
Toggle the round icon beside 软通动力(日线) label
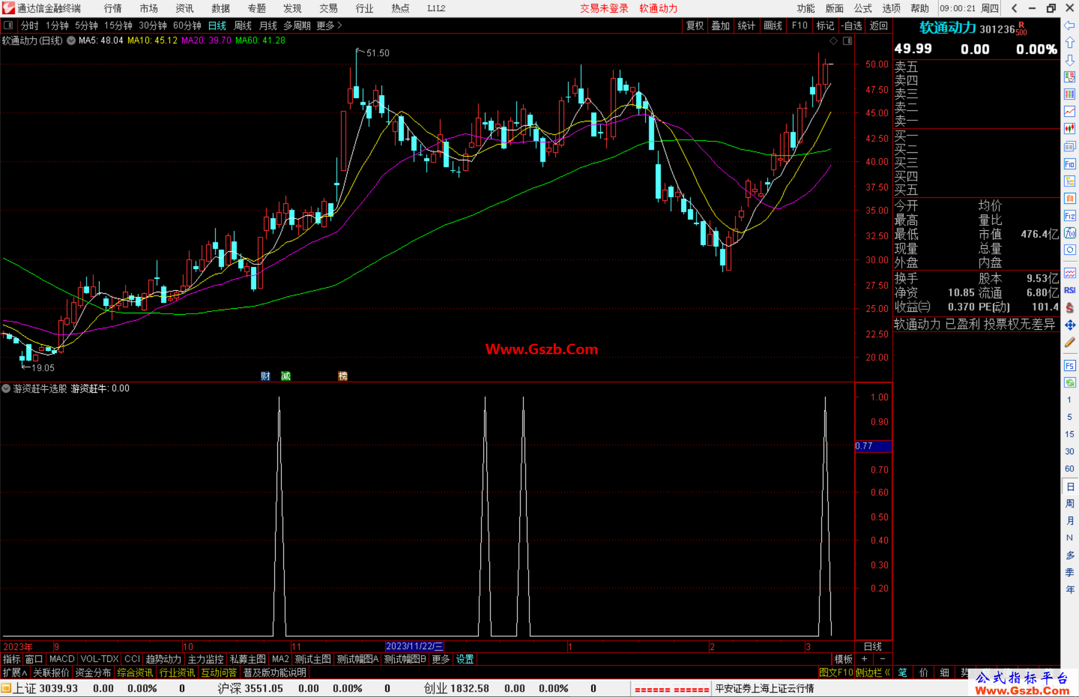(x=71, y=40)
